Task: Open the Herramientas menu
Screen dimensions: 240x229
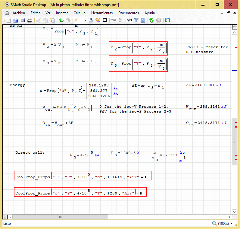Action: point(102,13)
